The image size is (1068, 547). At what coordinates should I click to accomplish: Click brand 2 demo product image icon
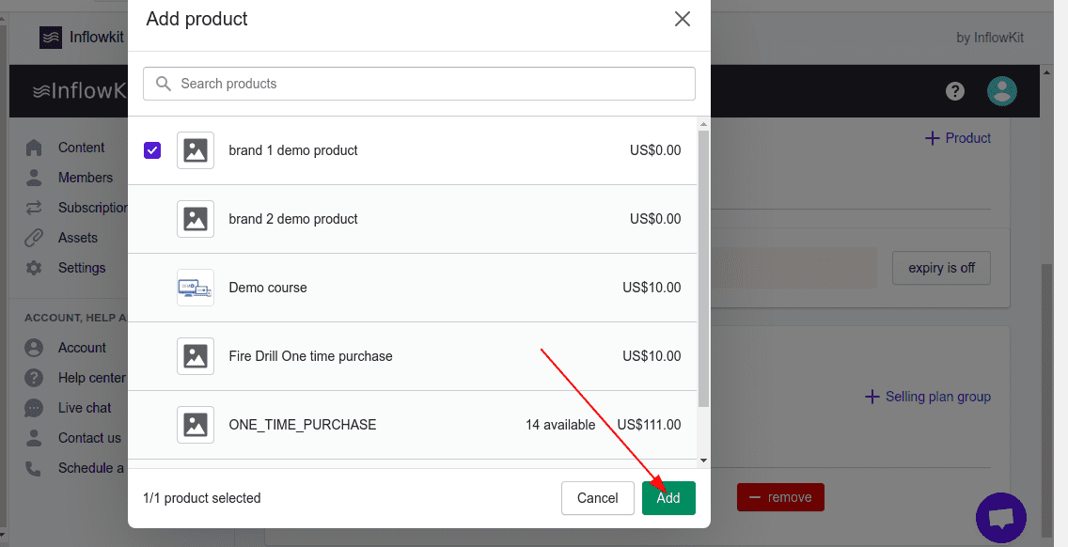(195, 219)
